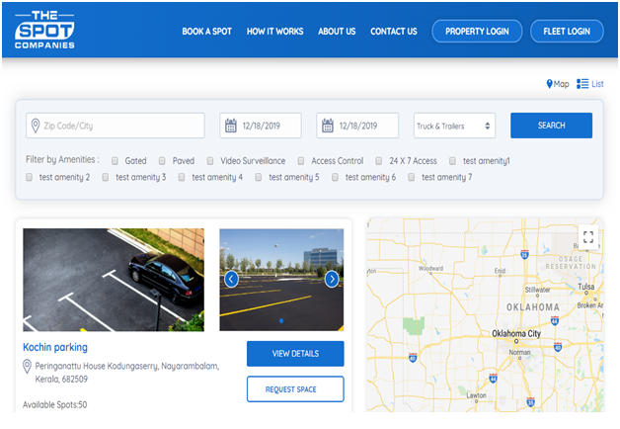
Task: Click The Spot Companies logo
Action: tap(44, 30)
